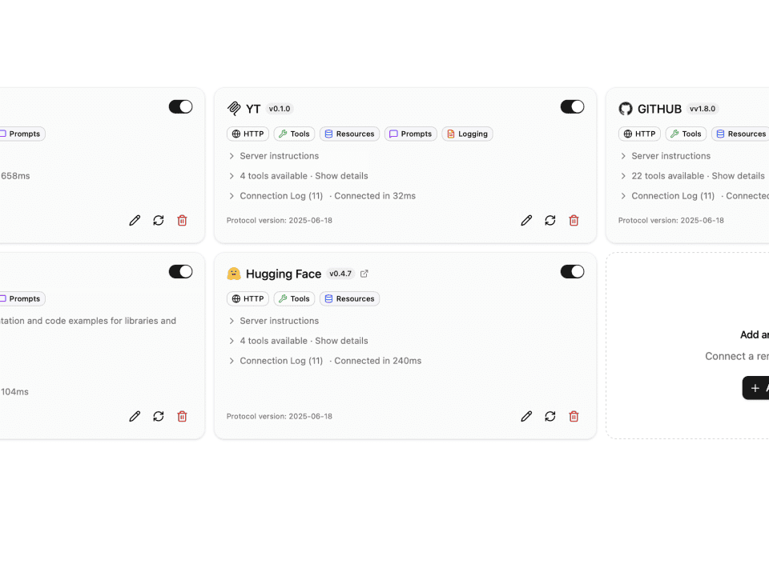769x576 pixels.
Task: Toggle switch on card showing 104ms
Action: (180, 272)
